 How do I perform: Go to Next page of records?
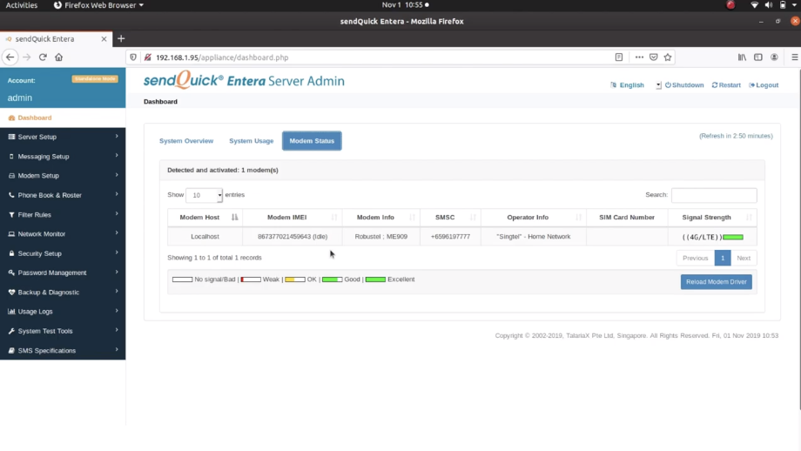744,258
